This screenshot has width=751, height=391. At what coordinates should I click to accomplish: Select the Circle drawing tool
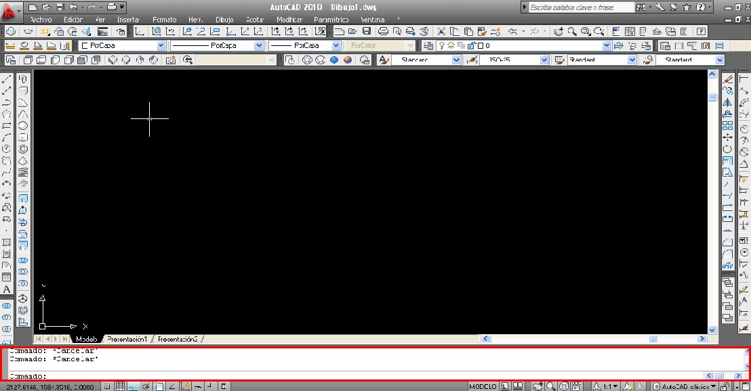click(x=8, y=147)
